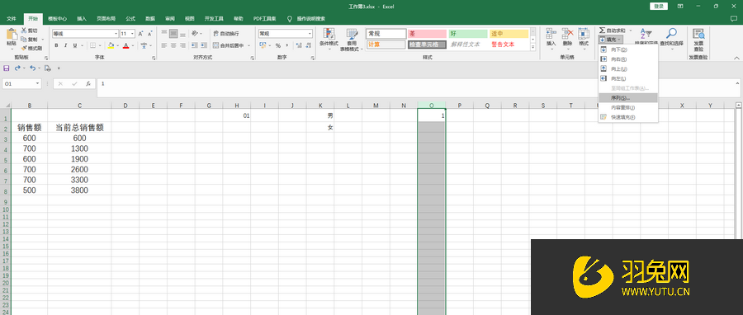Apply the Bad (差) cell style
The height and width of the screenshot is (315, 743).
[x=427, y=34]
